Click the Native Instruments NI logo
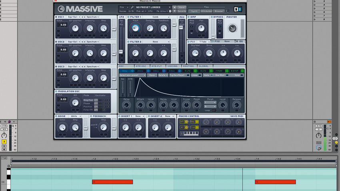 238,9
